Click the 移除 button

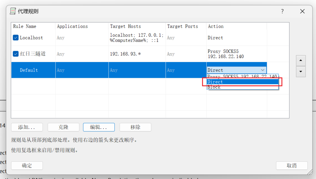(135, 127)
